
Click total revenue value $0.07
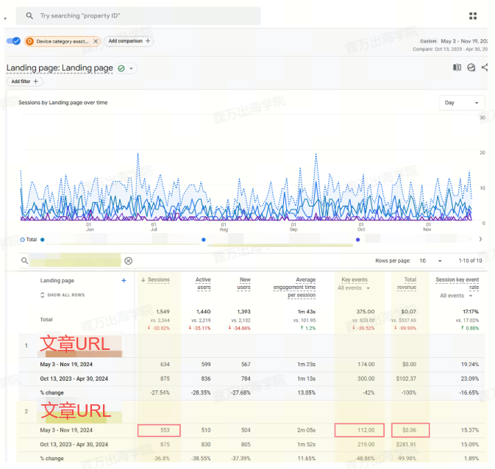pyautogui.click(x=408, y=312)
